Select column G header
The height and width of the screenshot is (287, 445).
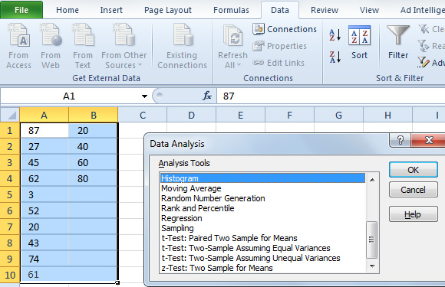[338, 116]
